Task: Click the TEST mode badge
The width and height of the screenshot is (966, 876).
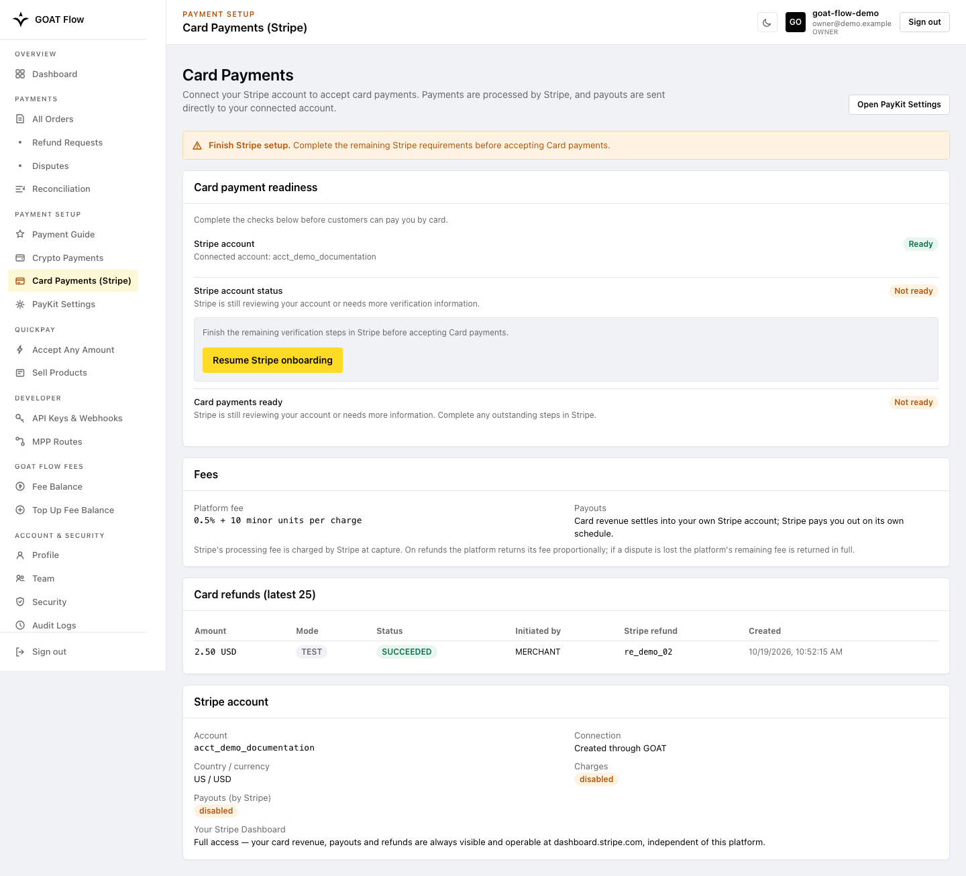Action: click(x=311, y=652)
